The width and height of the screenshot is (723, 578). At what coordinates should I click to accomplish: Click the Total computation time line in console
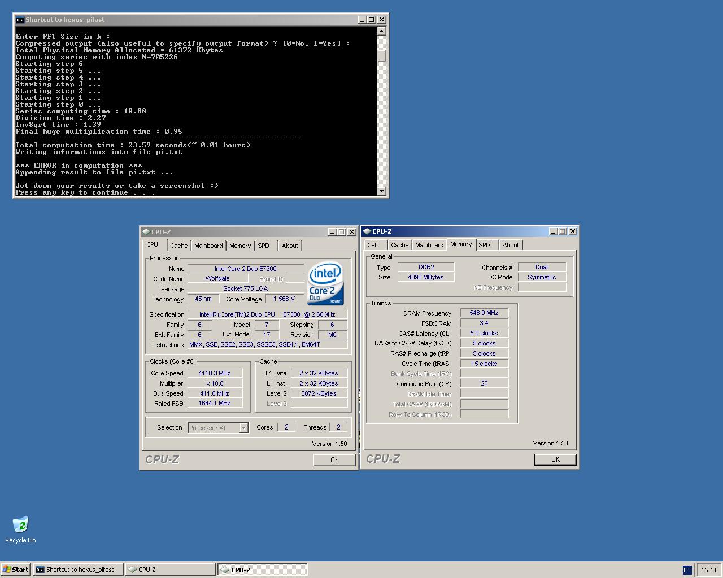[x=133, y=145]
